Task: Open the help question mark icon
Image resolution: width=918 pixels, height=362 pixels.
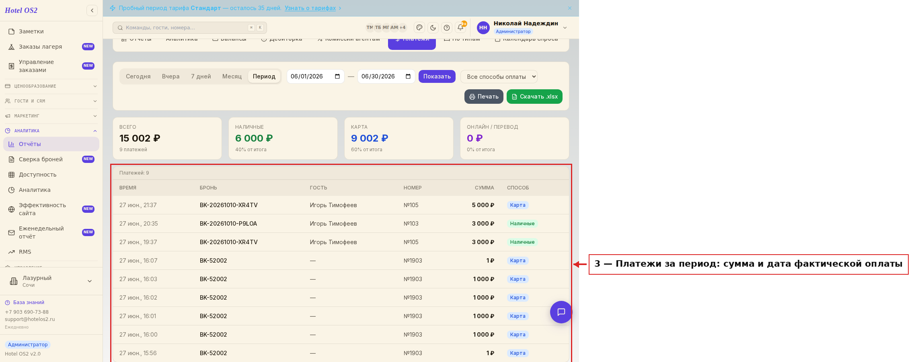Action: pyautogui.click(x=447, y=27)
